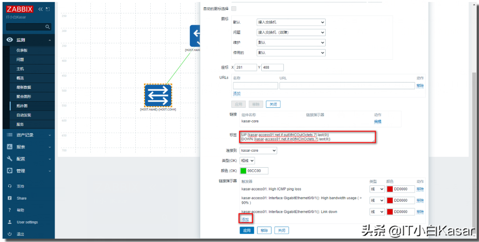Open the 连接到 dropdown showing kasar-core
Viewport: 479px width, 242px height.
coord(258,151)
